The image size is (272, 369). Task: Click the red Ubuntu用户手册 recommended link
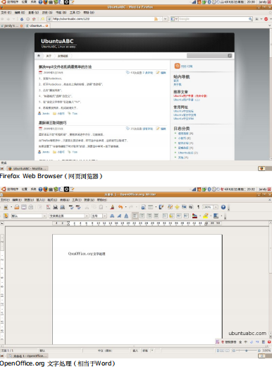pyautogui.click(x=190, y=96)
